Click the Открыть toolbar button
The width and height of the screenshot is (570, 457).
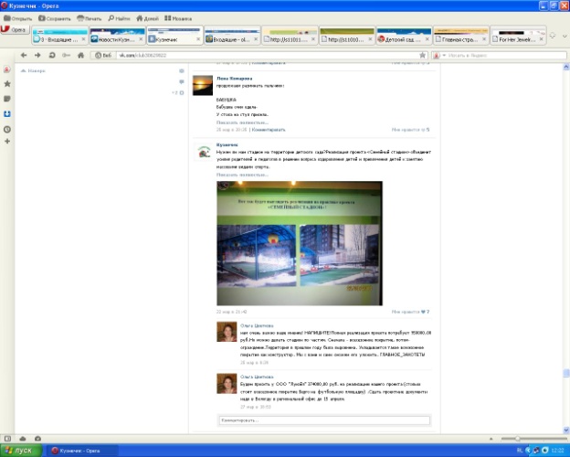click(x=18, y=18)
